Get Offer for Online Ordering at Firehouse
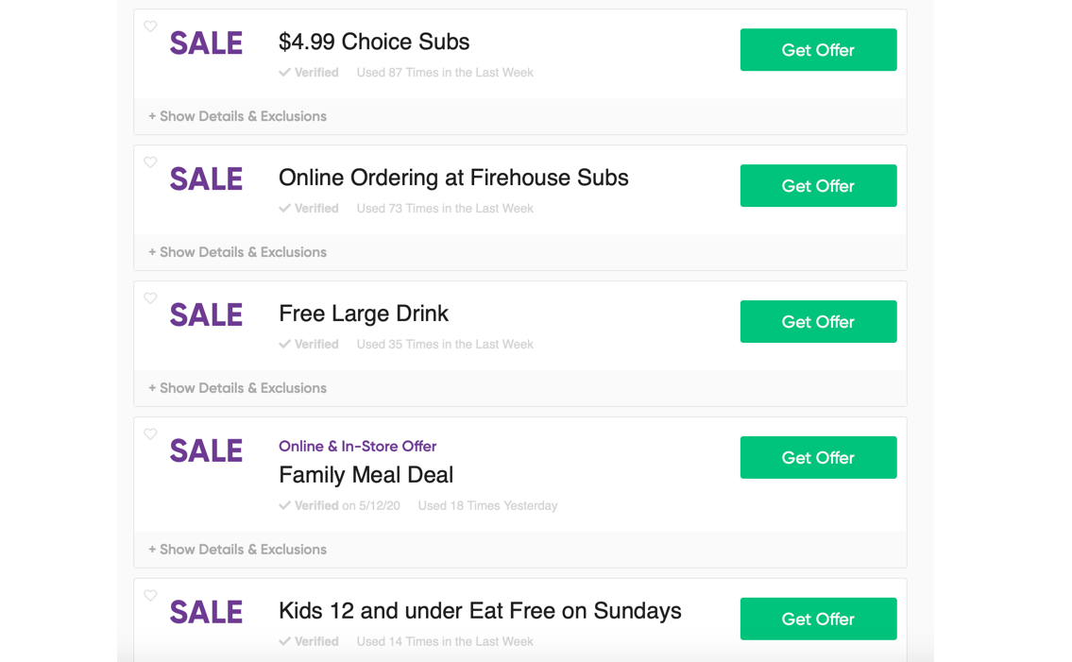 tap(818, 186)
